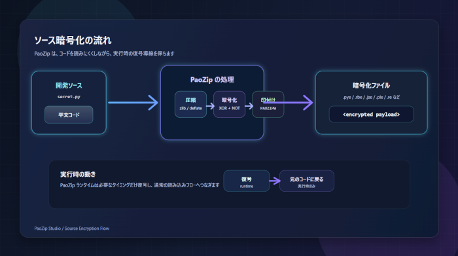458x256 pixels.
Task: Click the 開発ソース heading
Action: coord(69,86)
